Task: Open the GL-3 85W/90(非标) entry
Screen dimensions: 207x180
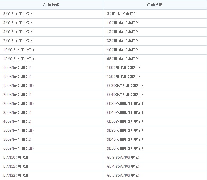Action: pyautogui.click(x=123, y=158)
